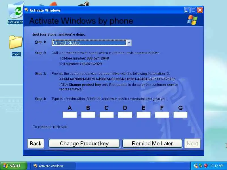Click confirmation ID box D
The image size is (227, 170).
tap(125, 115)
